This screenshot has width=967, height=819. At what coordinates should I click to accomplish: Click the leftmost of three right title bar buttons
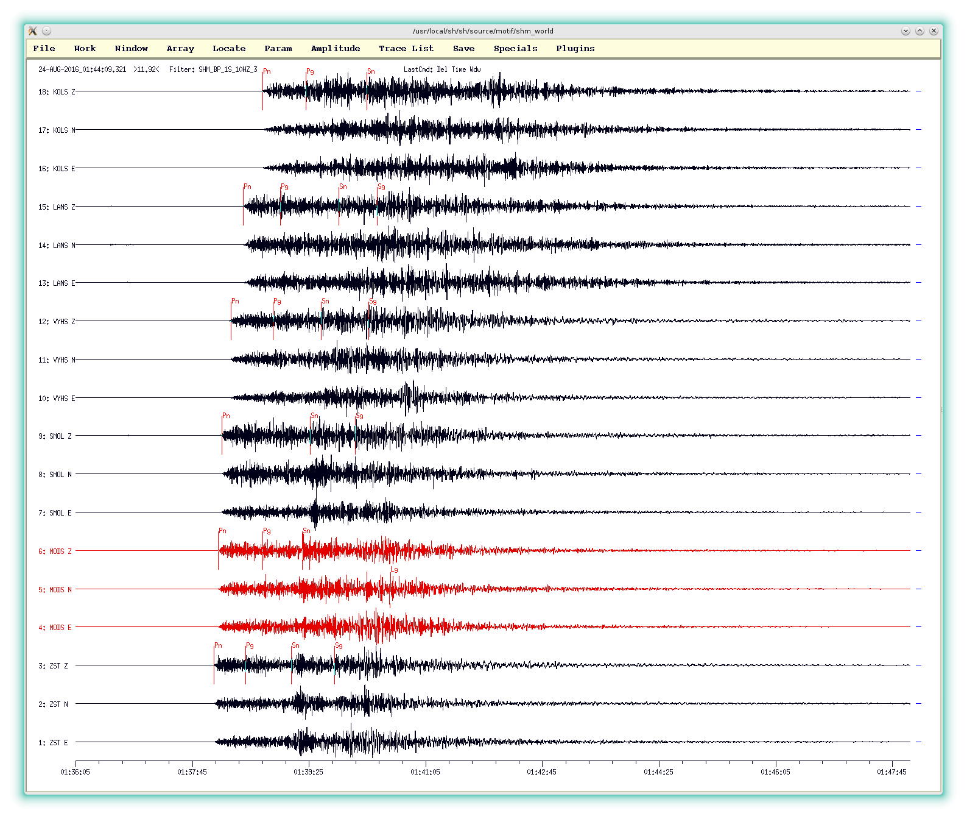(905, 31)
